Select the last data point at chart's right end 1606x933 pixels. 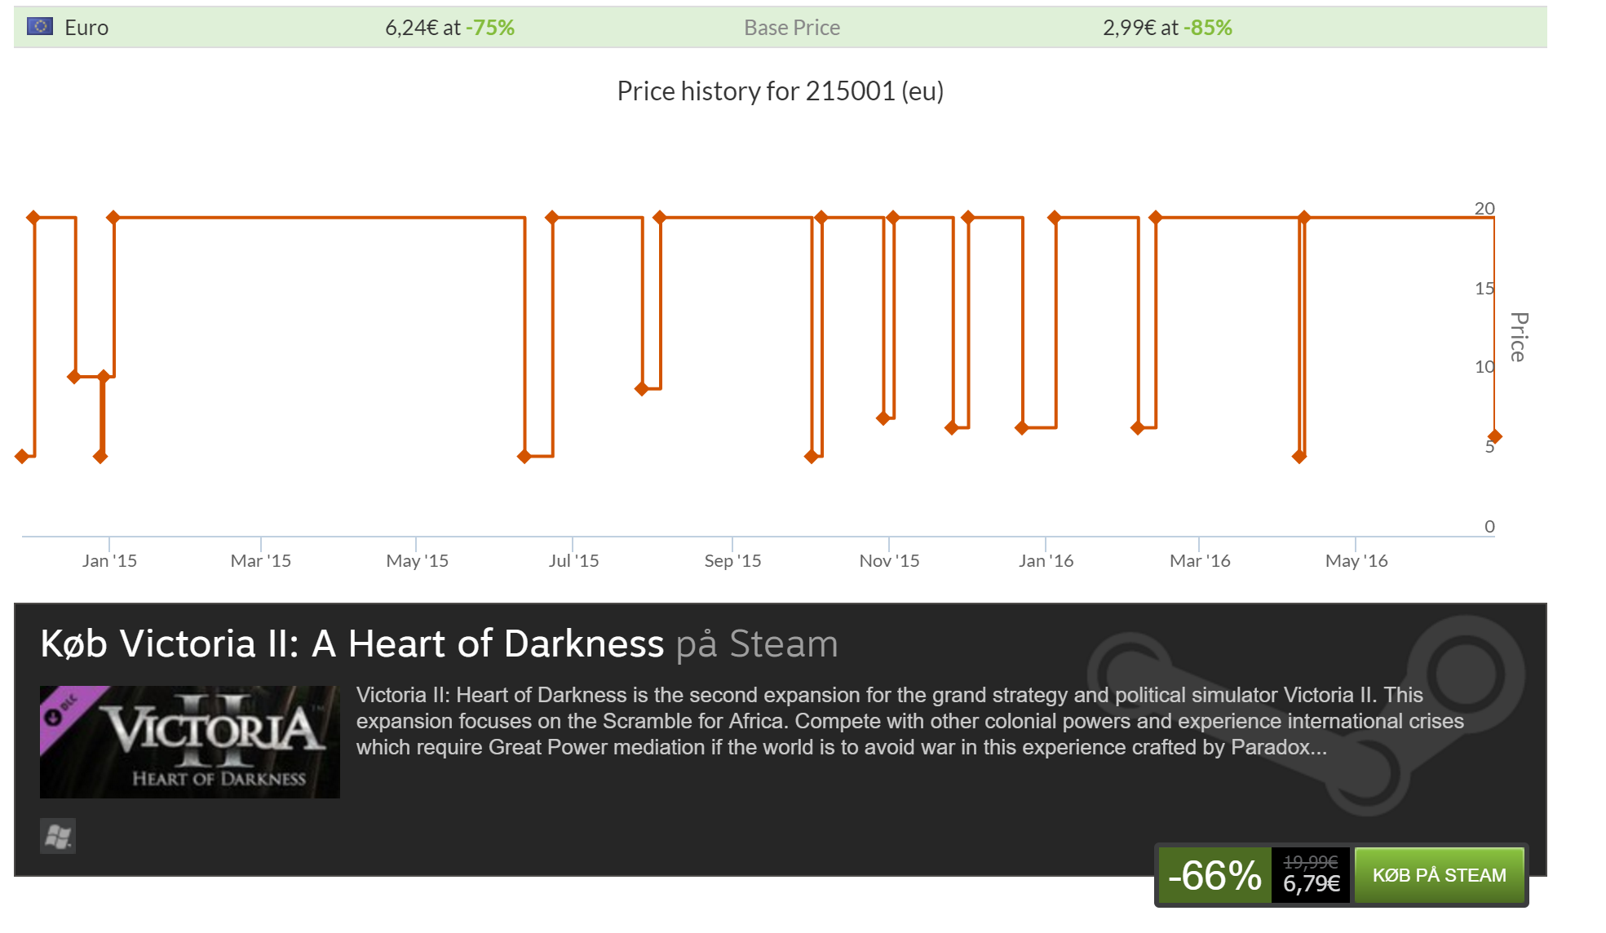(1494, 437)
